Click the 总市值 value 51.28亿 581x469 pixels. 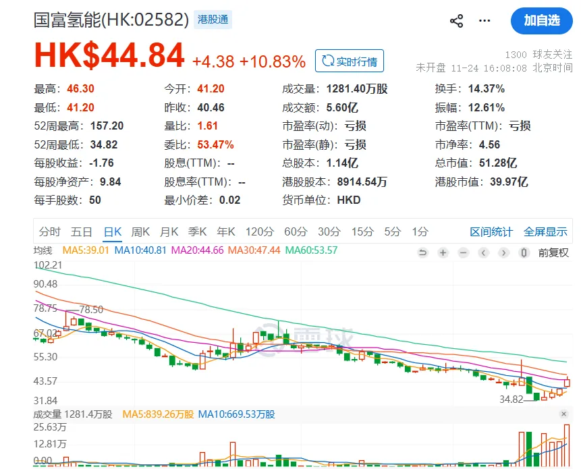(497, 163)
